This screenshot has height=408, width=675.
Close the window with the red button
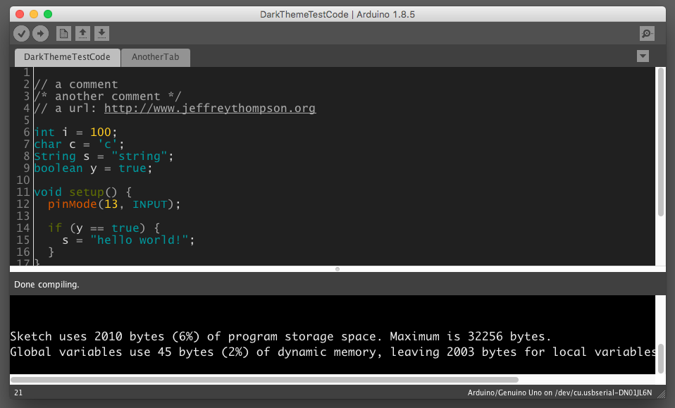click(x=20, y=14)
